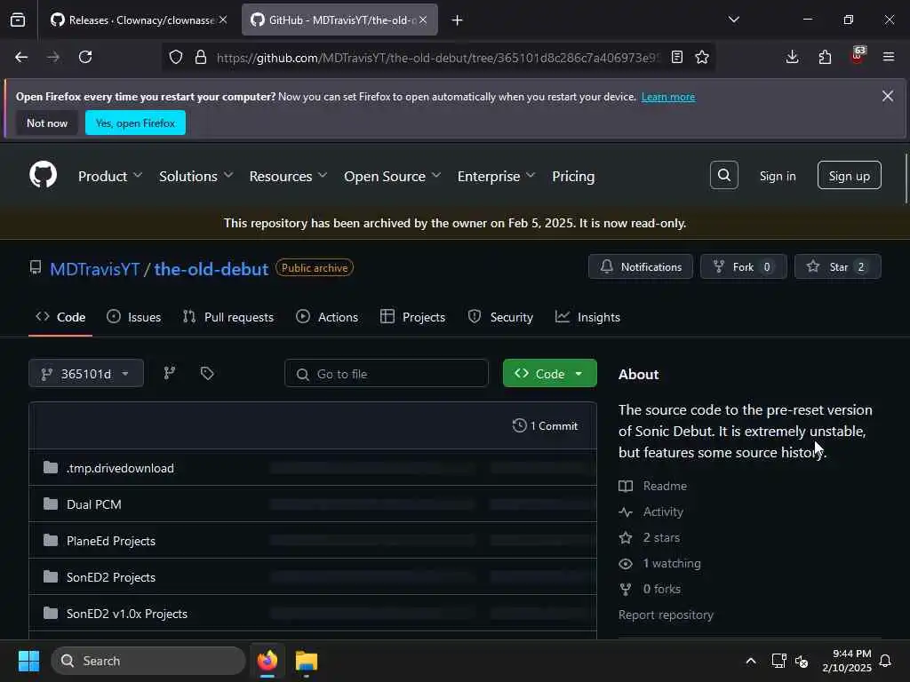
Task: View branches using the branch icon
Action: tap(170, 373)
